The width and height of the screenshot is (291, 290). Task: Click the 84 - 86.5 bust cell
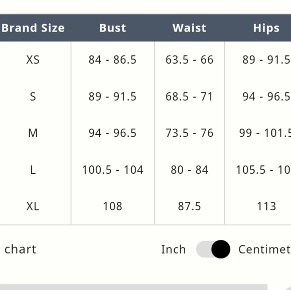[x=112, y=60]
